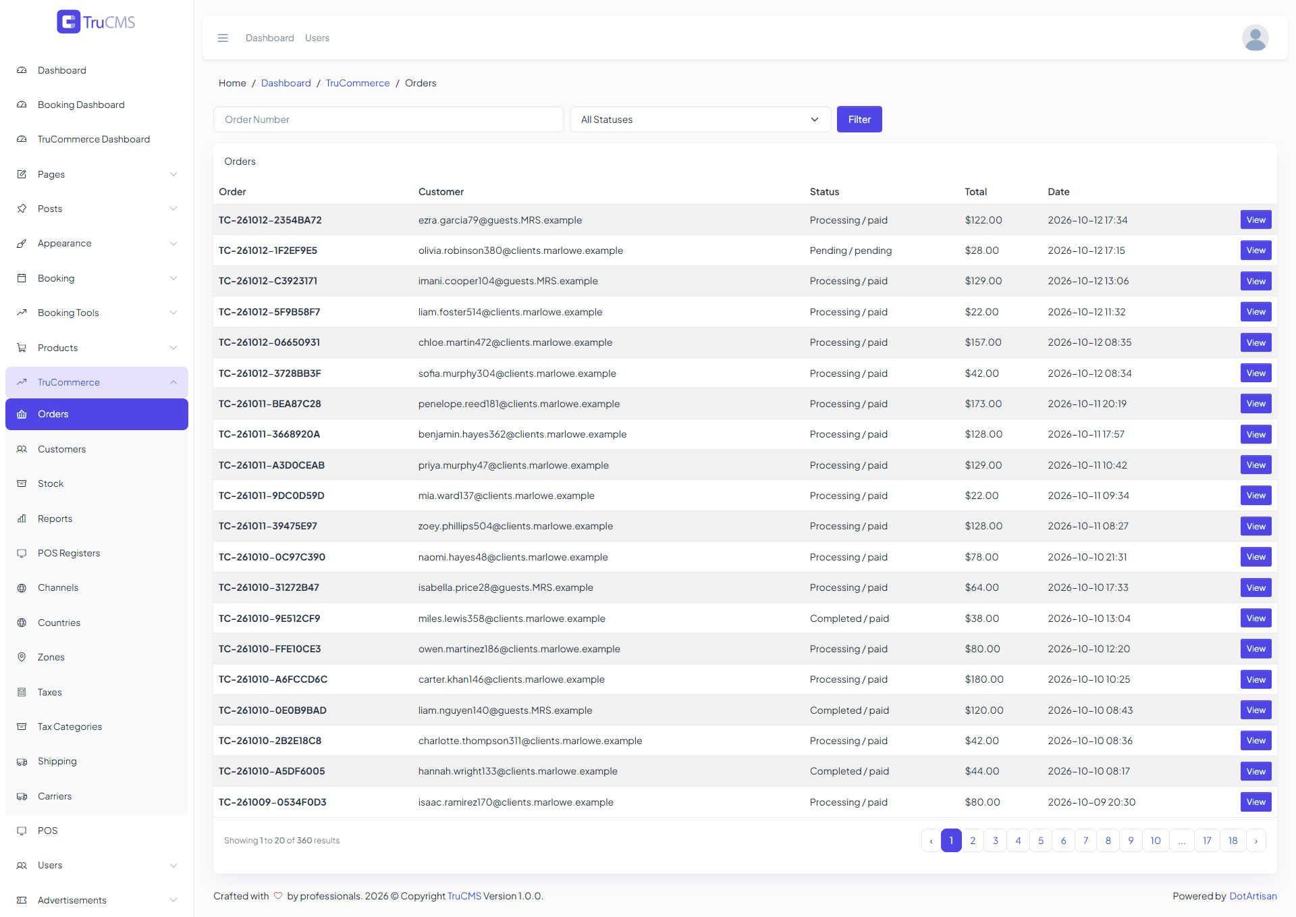View order TC-261010-9E512CF9
The height and width of the screenshot is (917, 1296).
point(1255,619)
